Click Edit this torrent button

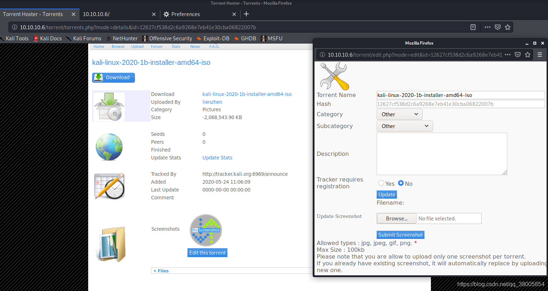click(x=207, y=253)
